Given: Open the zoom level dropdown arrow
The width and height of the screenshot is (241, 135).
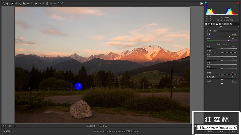Looking at the screenshot, I should pos(15,126).
